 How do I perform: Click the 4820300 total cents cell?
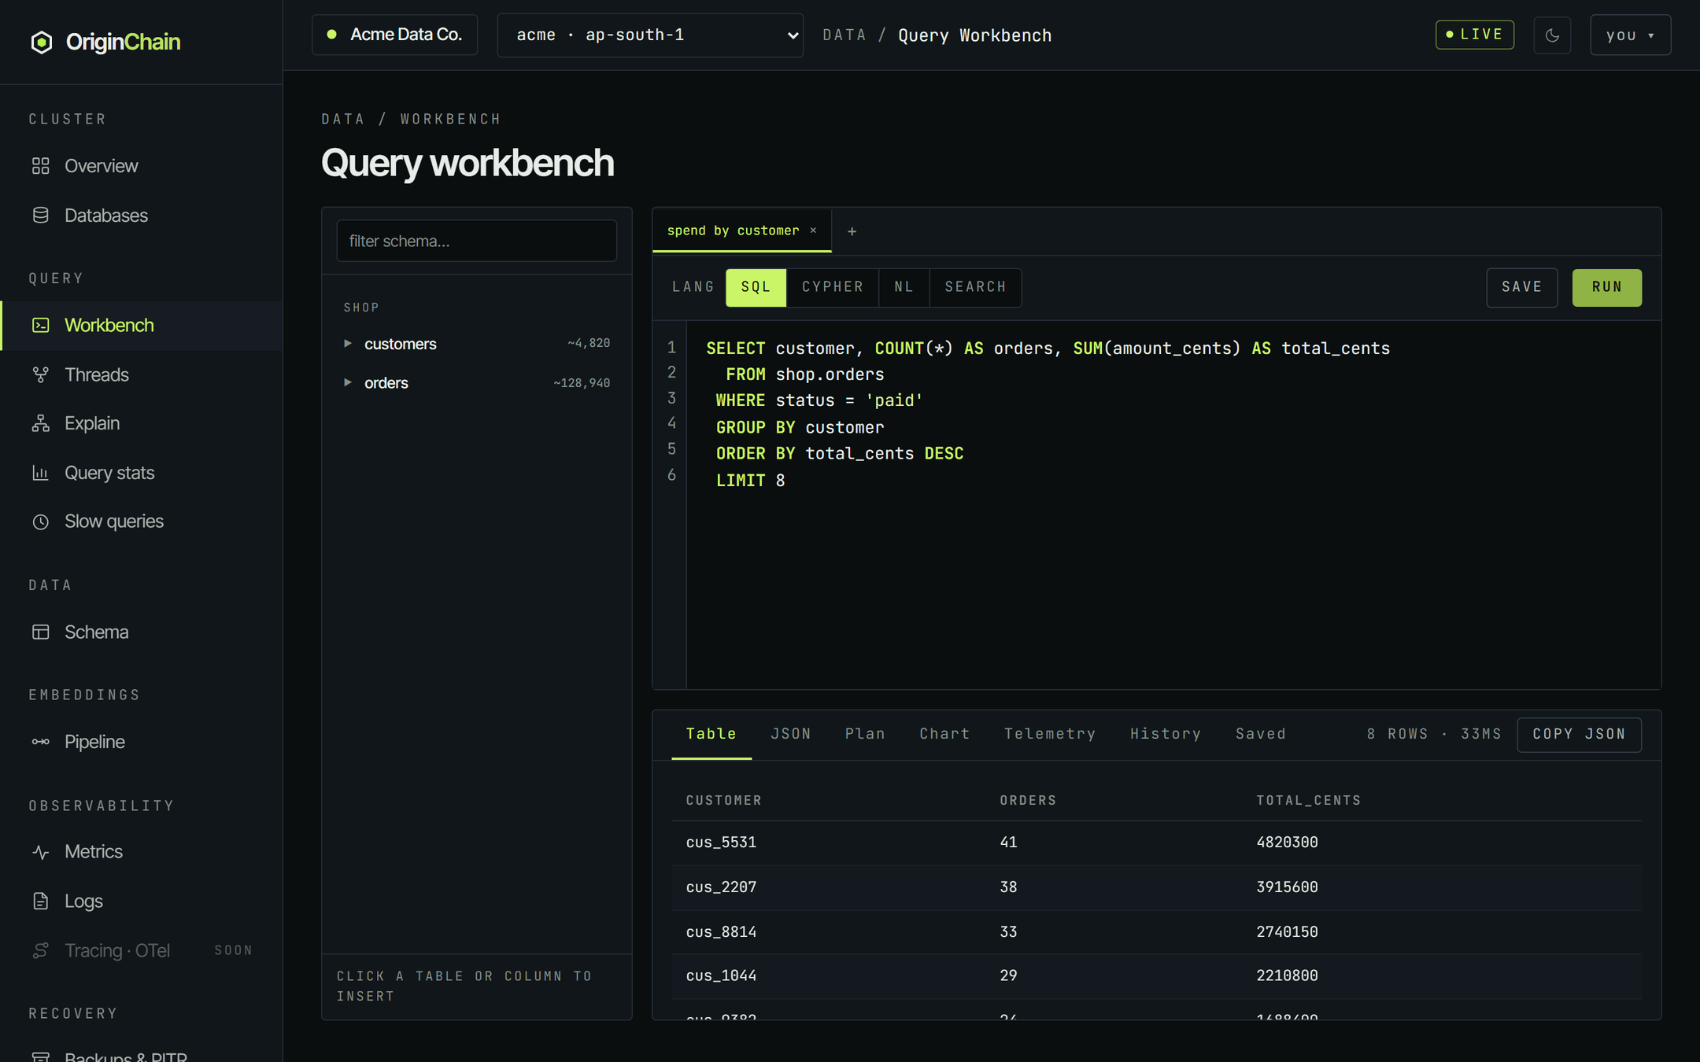[x=1287, y=842]
